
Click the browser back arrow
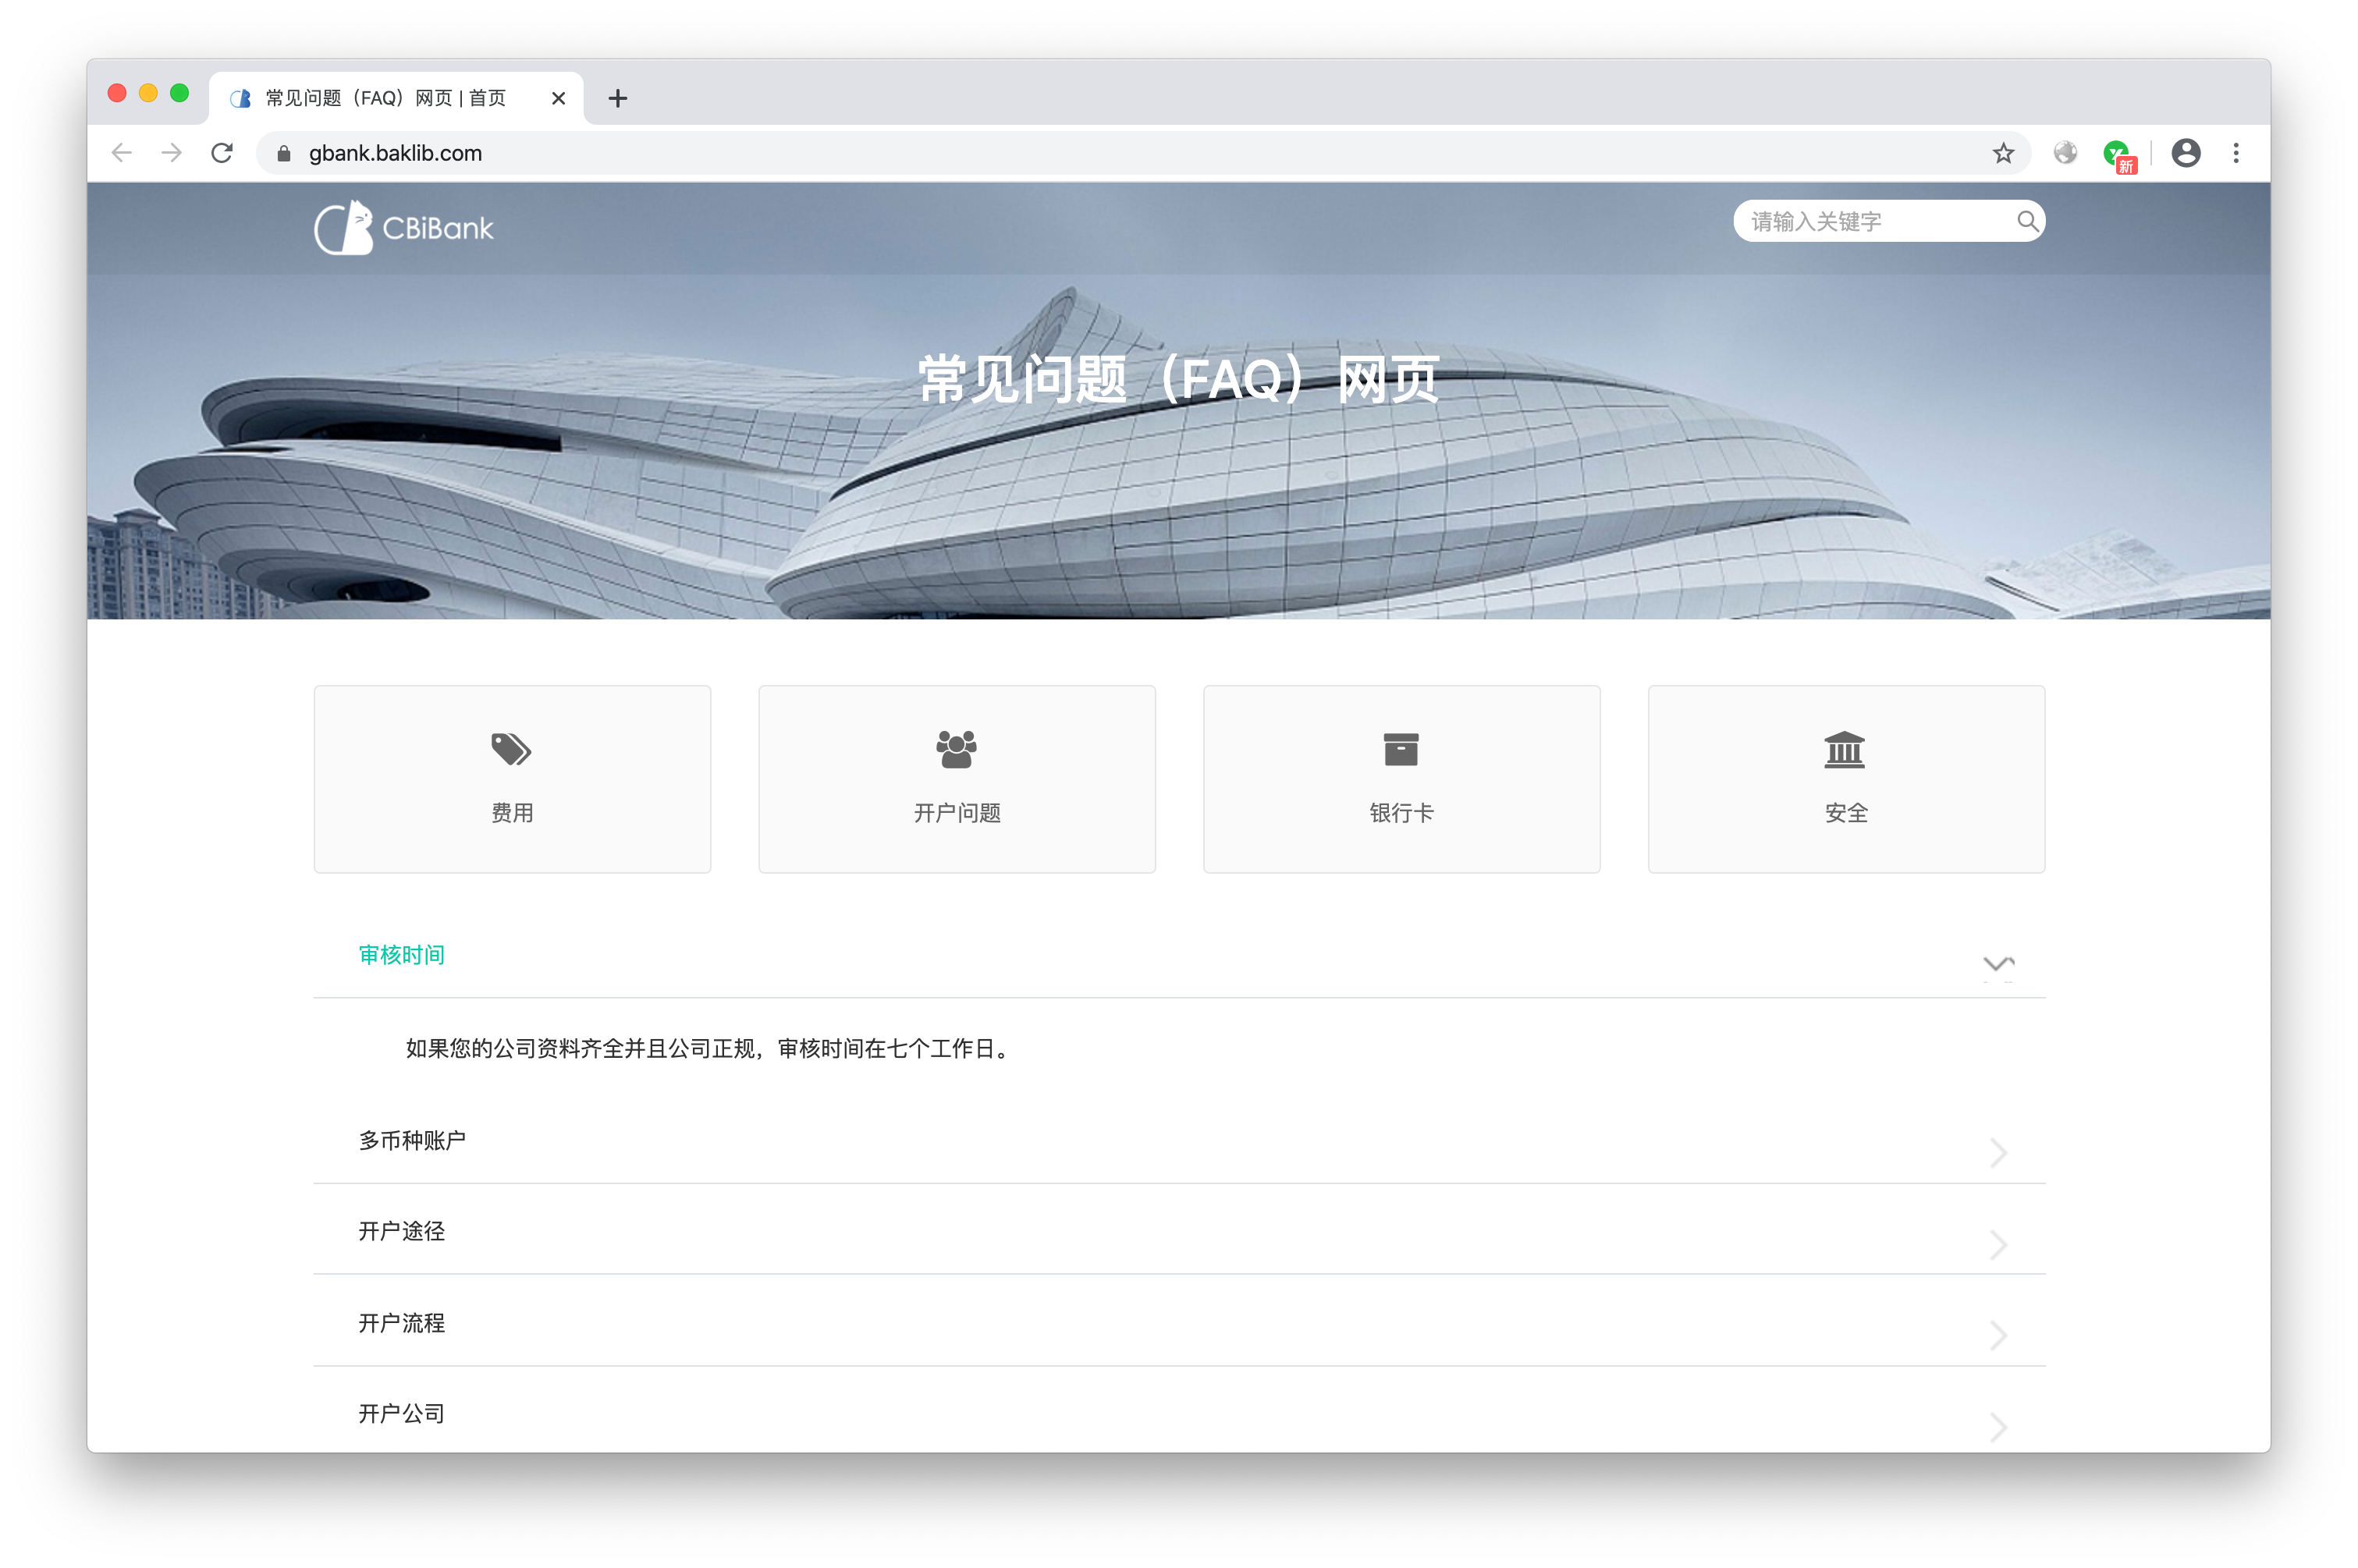(x=122, y=153)
